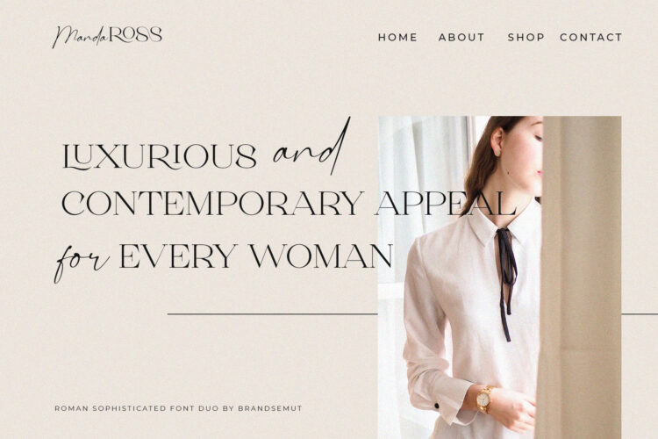
Task: Go to the ABOUT page
Action: tap(461, 38)
